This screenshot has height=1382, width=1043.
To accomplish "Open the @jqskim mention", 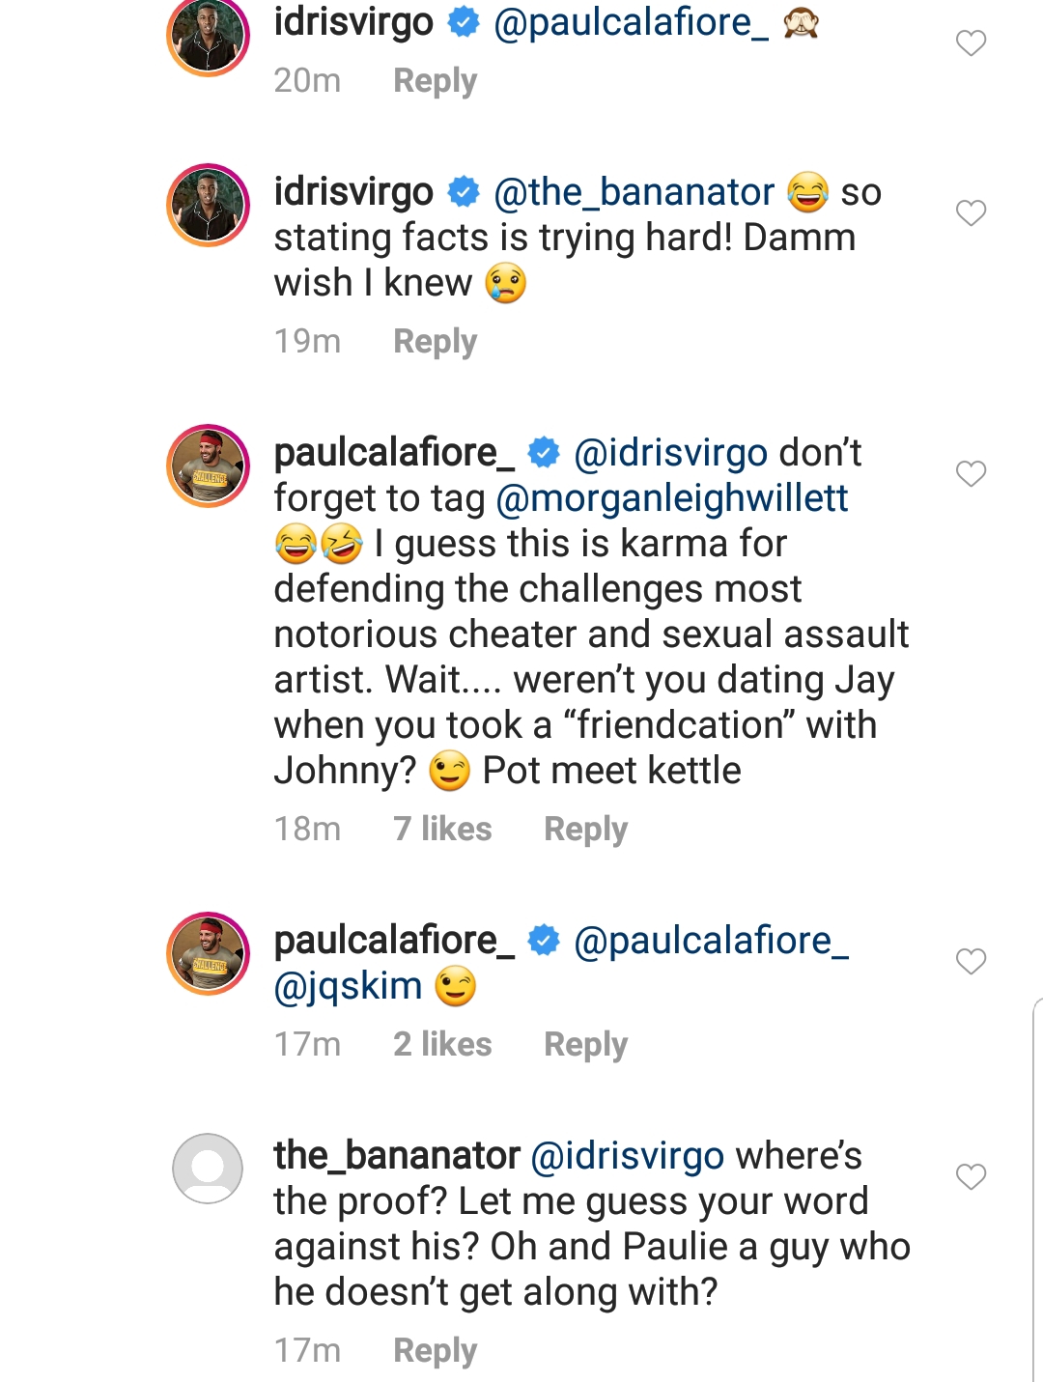I will 349,987.
